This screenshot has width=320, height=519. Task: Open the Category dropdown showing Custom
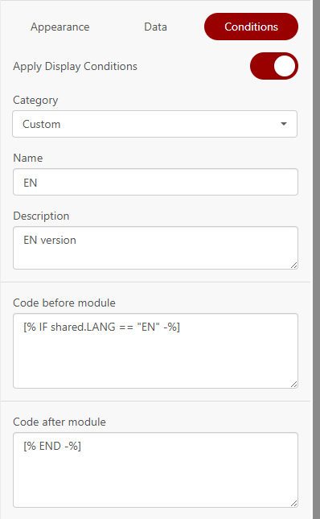pyautogui.click(x=154, y=124)
